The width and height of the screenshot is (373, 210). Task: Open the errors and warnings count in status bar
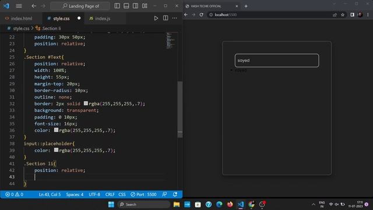[x=14, y=194]
